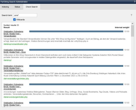
Task: Open the search term help question mark
Action: point(131,15)
